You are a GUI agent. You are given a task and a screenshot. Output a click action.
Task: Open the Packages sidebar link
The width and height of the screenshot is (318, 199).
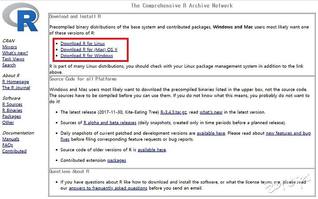(11, 117)
